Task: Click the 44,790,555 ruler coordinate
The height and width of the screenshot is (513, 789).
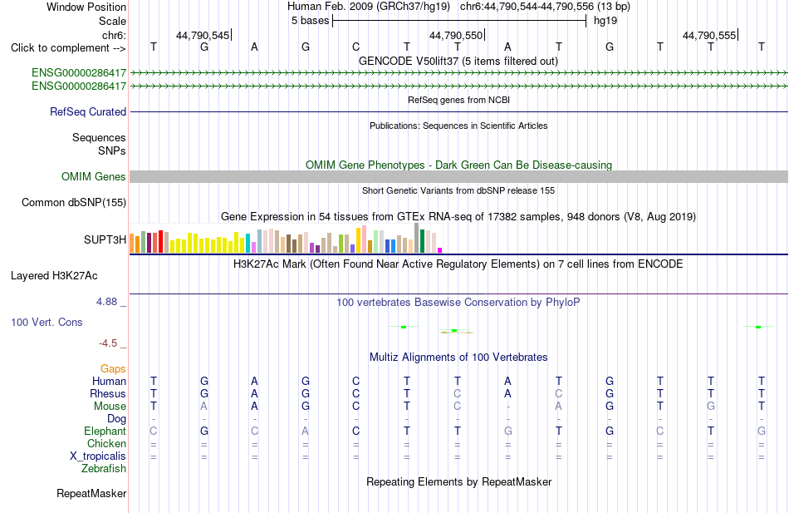Action: [x=708, y=35]
